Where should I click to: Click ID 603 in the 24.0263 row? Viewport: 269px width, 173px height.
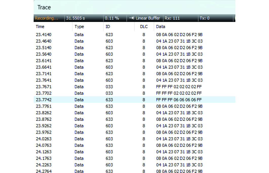click(109, 139)
